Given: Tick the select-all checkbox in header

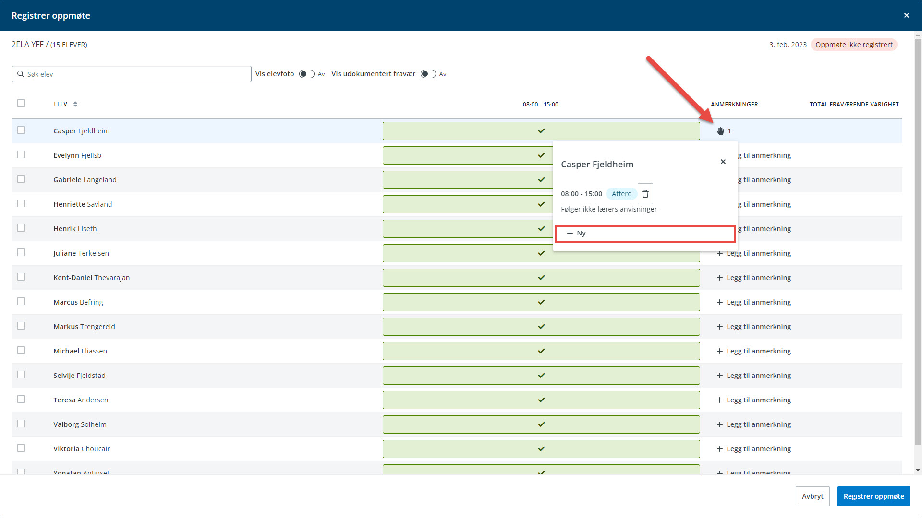Looking at the screenshot, I should [21, 103].
